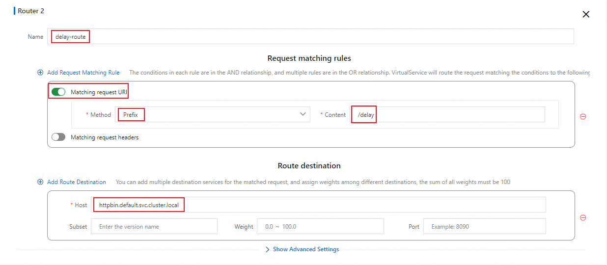Click the plus icon for Add Request Matching Rule
This screenshot has height=265, width=607.
[x=40, y=73]
